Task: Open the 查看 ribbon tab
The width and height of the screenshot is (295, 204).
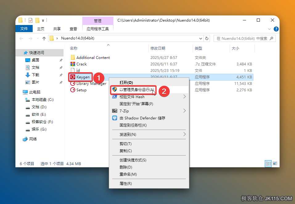Action: click(x=73, y=29)
